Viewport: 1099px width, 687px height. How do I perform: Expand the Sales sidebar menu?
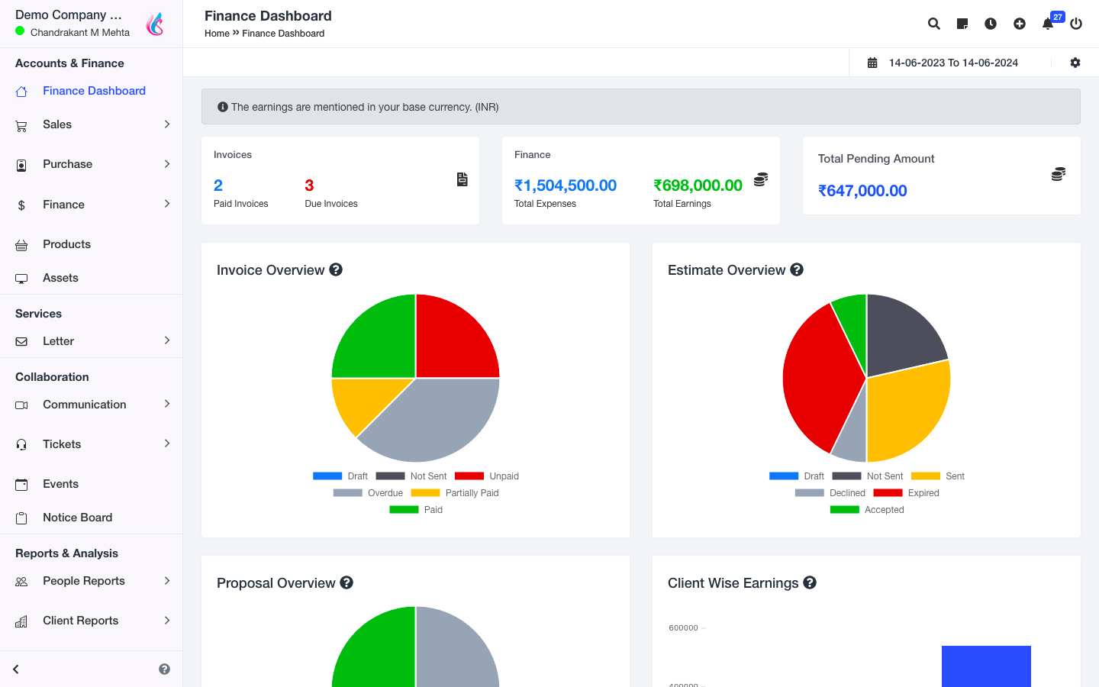pyautogui.click(x=57, y=124)
